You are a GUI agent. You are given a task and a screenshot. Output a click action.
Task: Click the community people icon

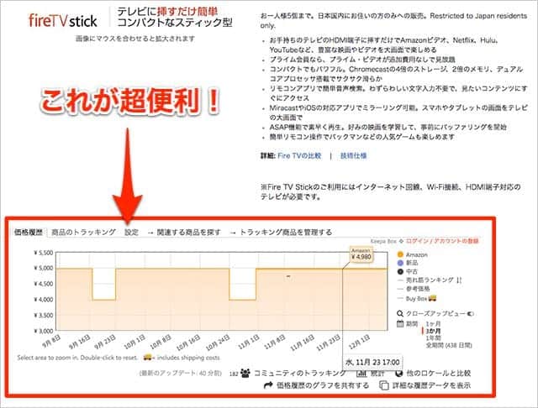(245, 373)
